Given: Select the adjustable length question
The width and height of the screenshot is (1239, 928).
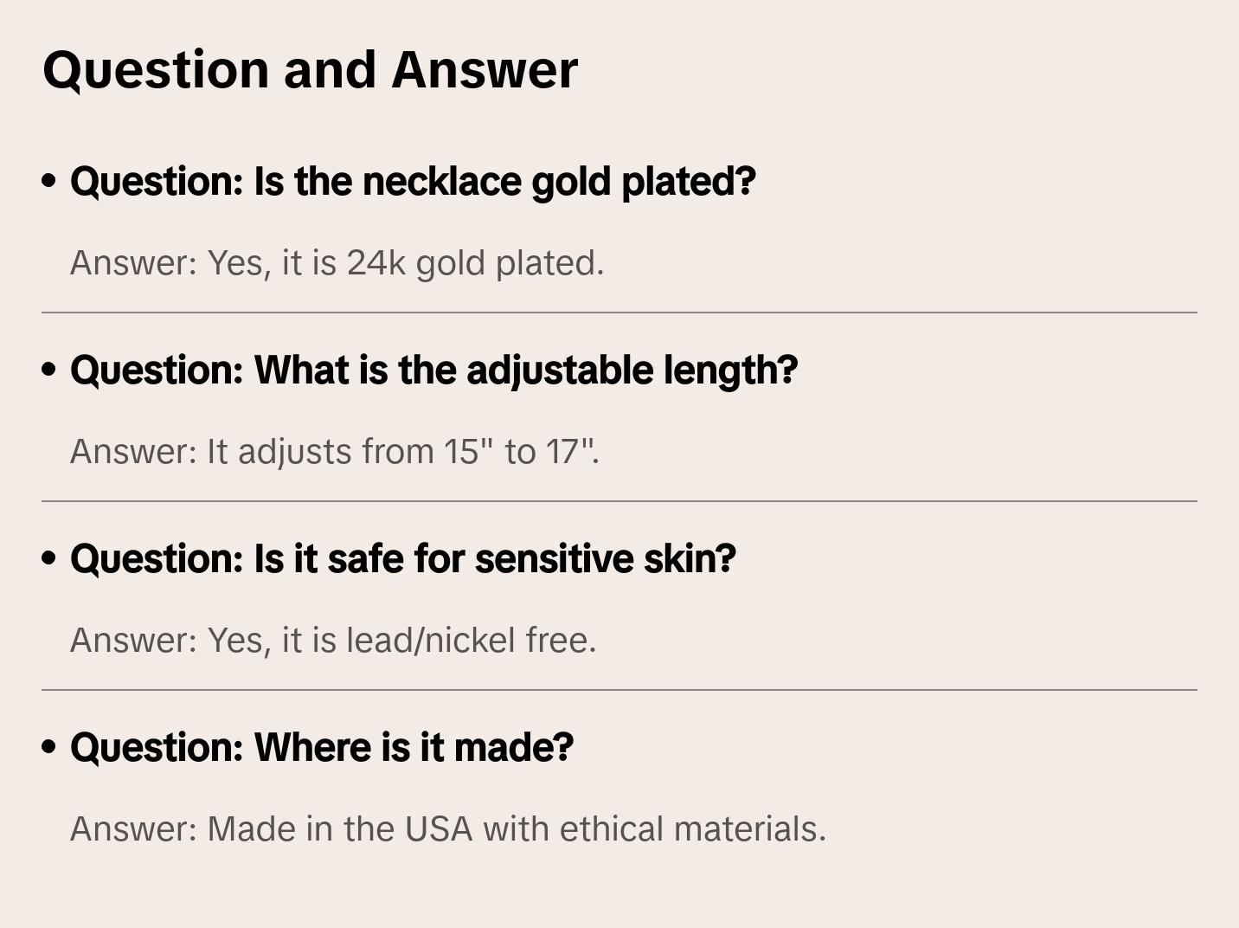Looking at the screenshot, I should pos(433,371).
